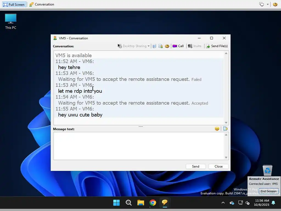The height and width of the screenshot is (211, 281).
Task: Click the message 'hey uwu cute baby'
Action: pos(80,115)
